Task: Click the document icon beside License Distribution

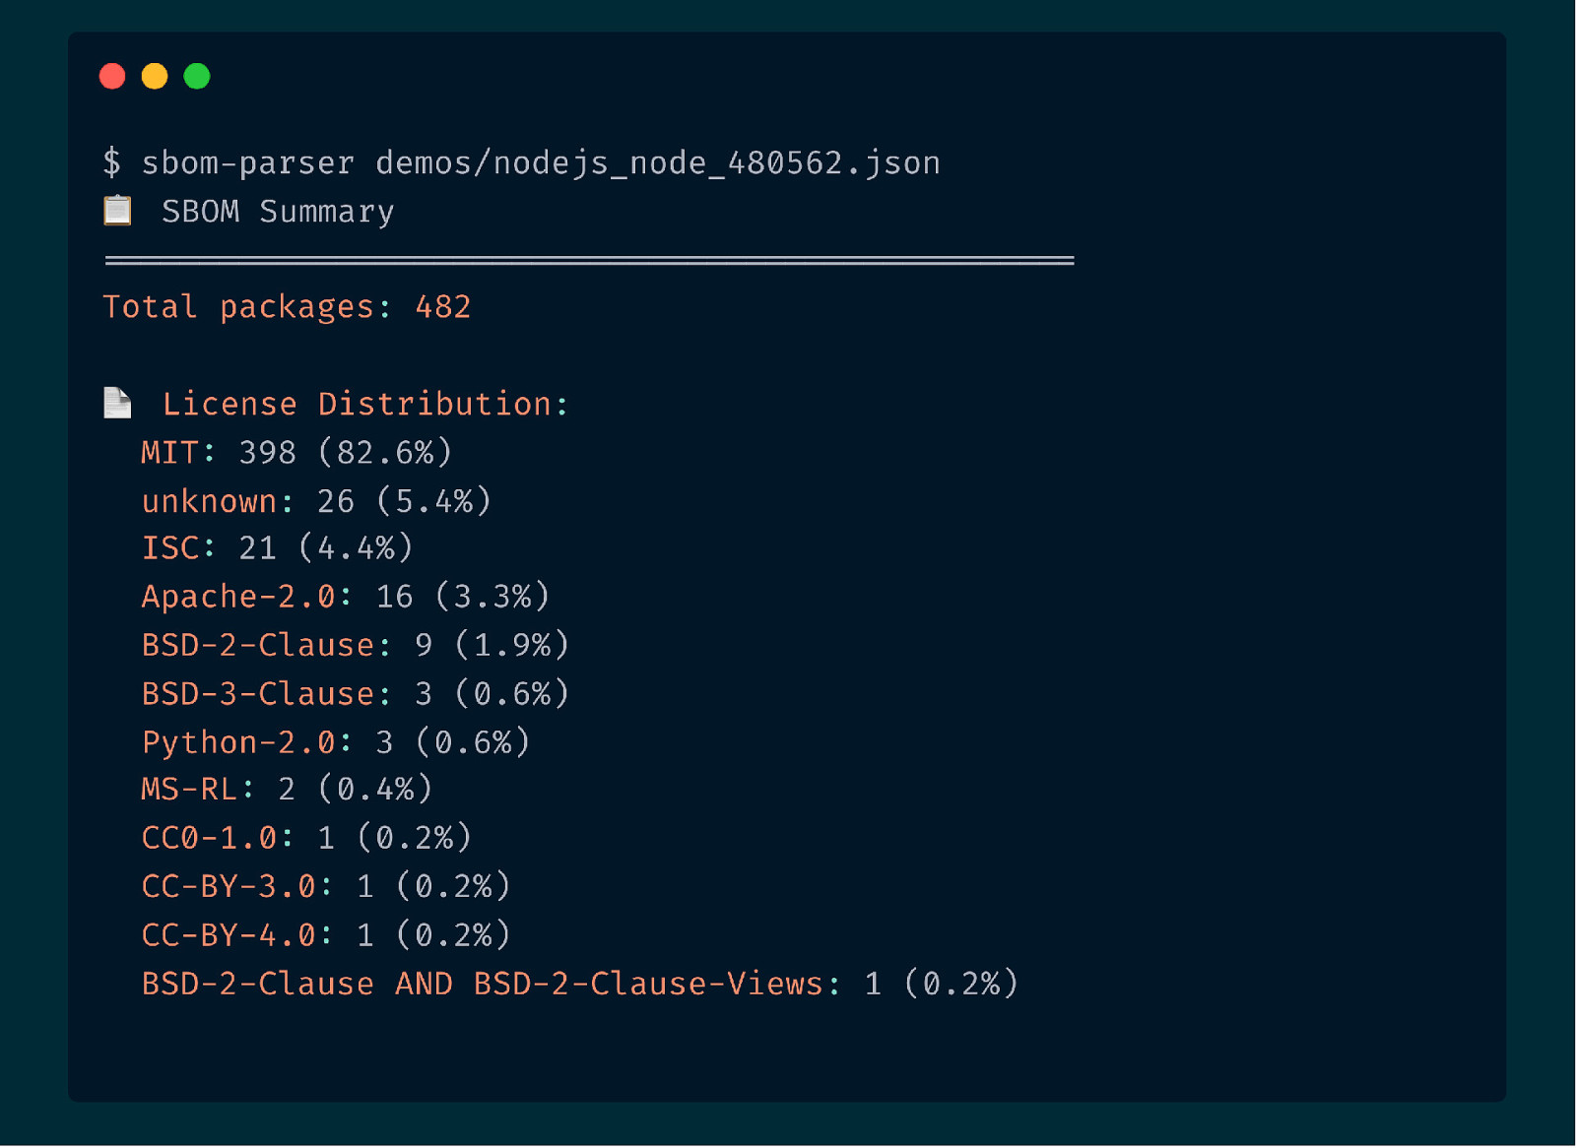Action: [x=118, y=404]
